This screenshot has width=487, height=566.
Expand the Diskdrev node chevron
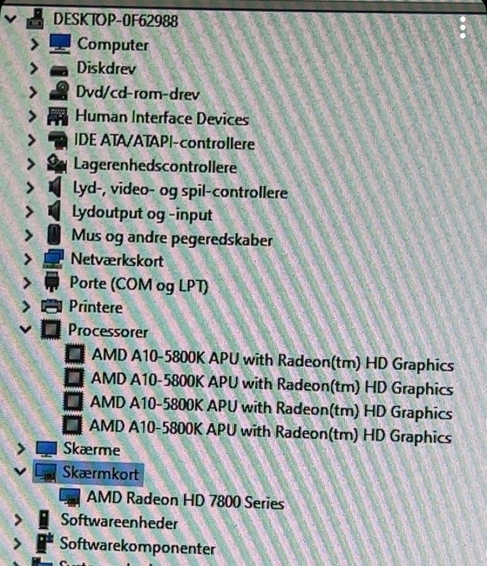(33, 68)
